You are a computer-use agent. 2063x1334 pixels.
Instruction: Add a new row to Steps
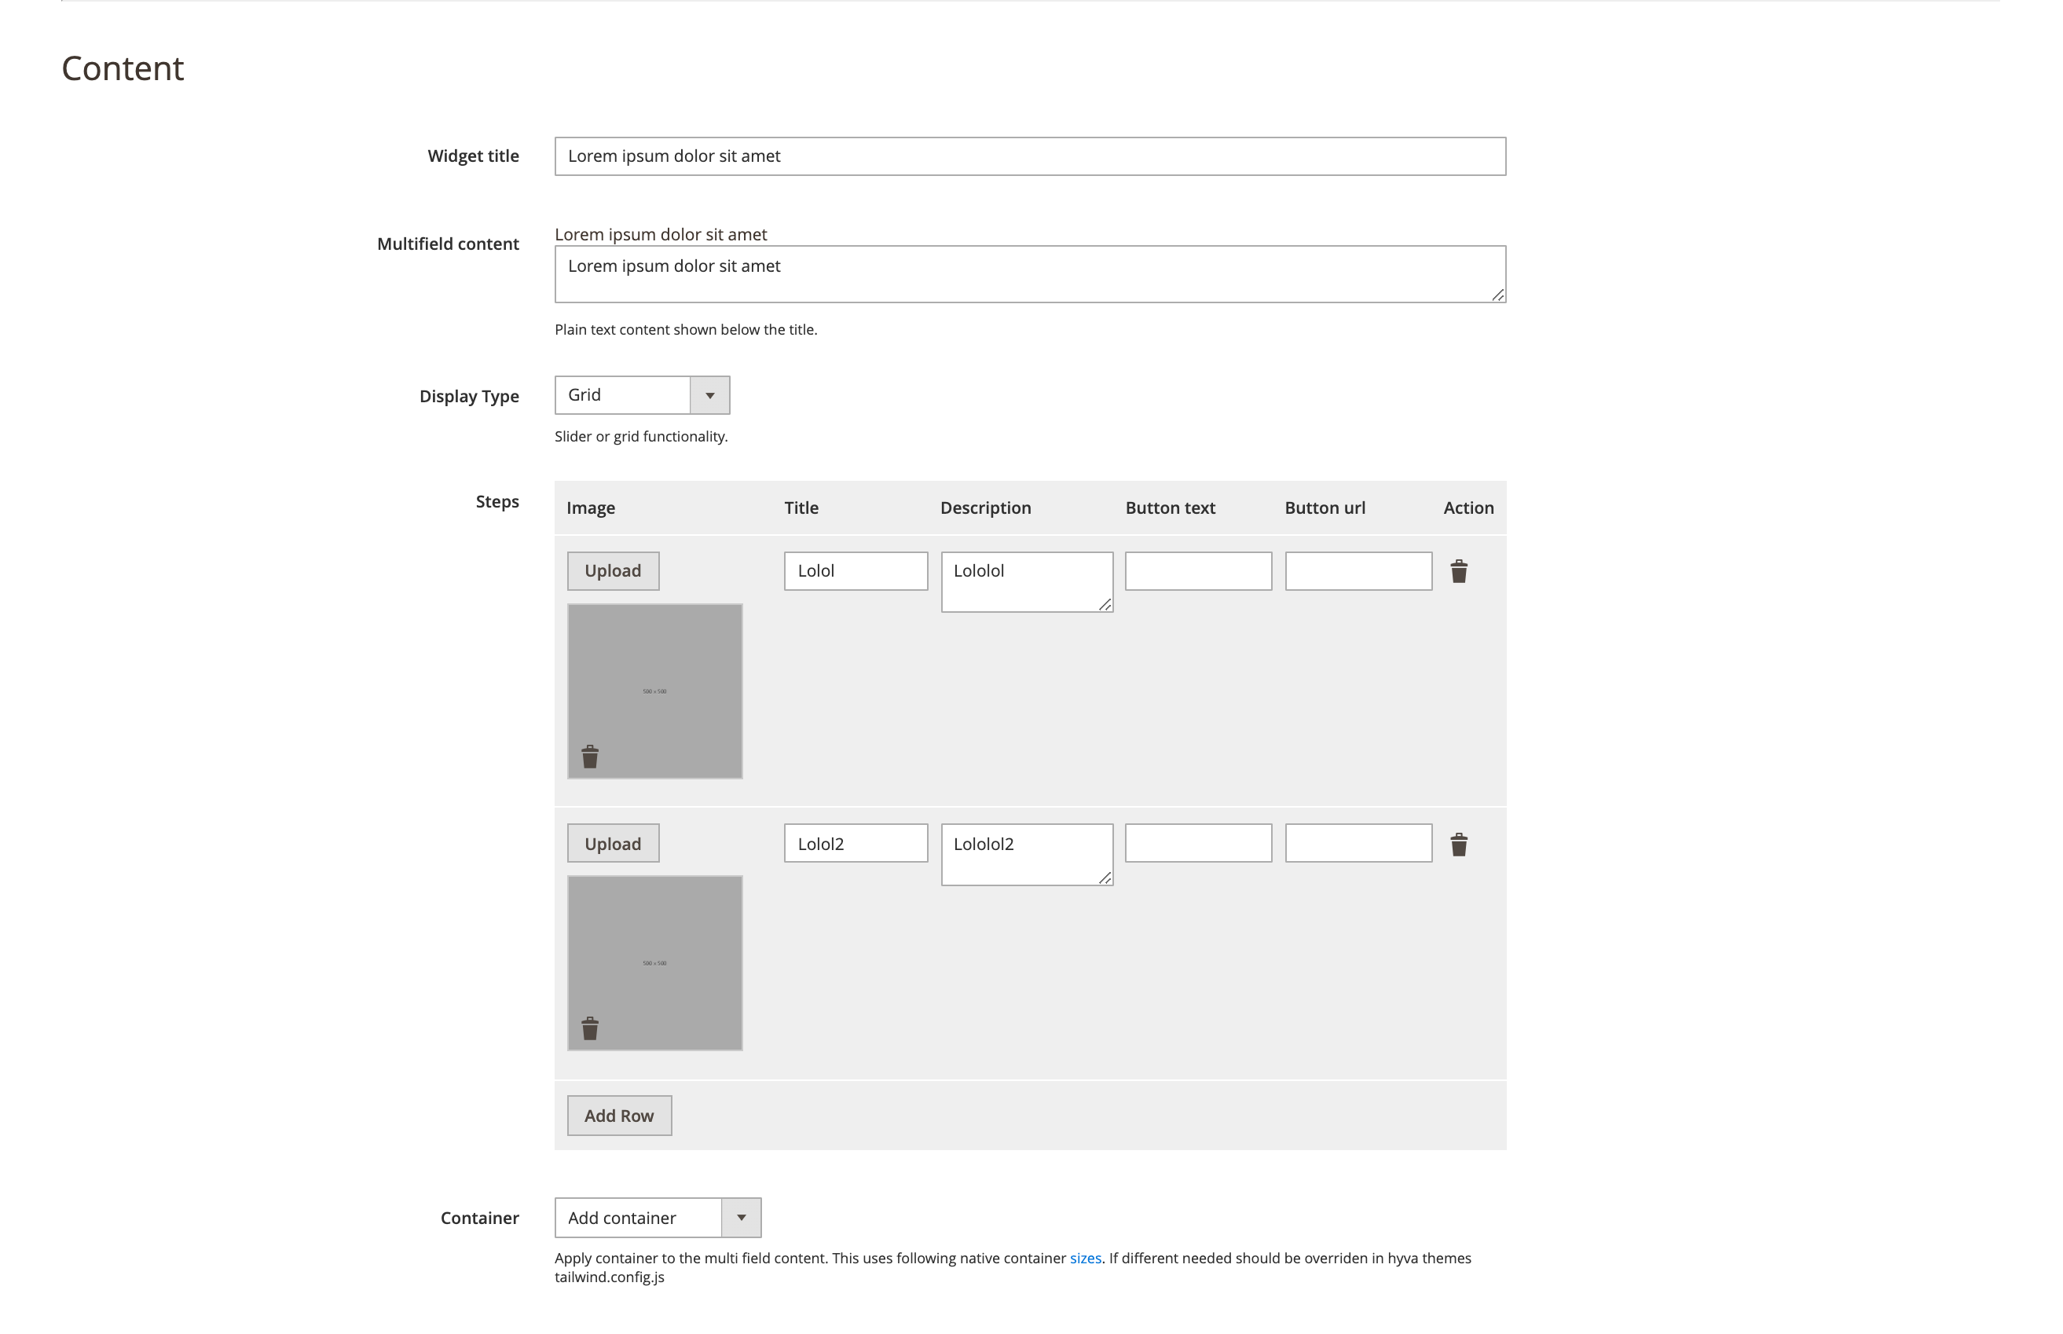(x=619, y=1116)
